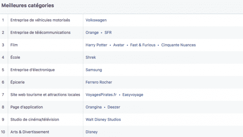243x137 pixels.
Task: Open the Samsung page link
Action: (94, 70)
